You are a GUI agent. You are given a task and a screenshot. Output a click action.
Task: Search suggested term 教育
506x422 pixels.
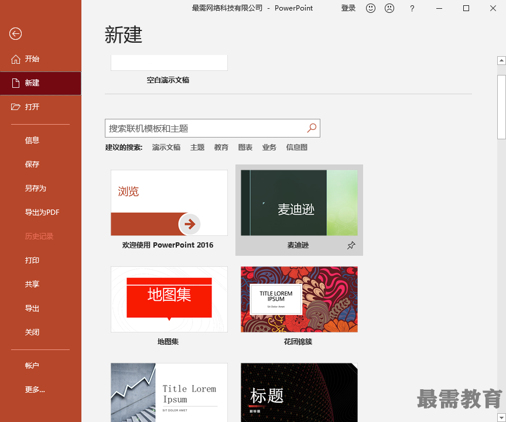[221, 147]
